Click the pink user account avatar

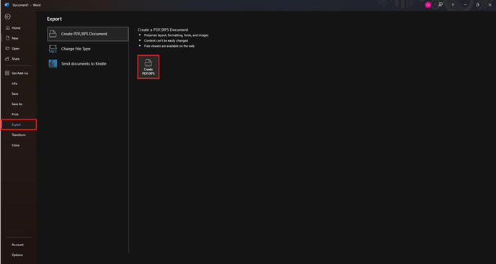click(x=428, y=5)
